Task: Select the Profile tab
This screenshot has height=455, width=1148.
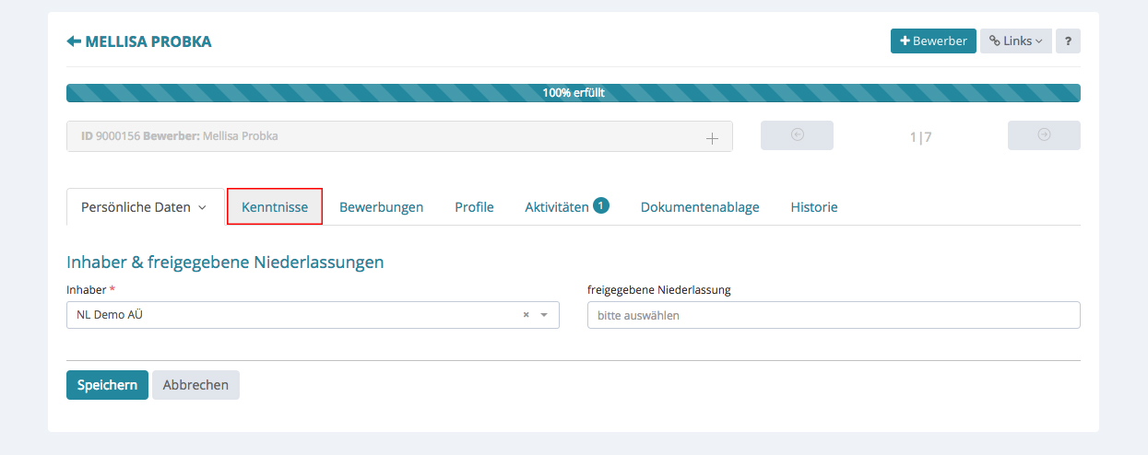Action: pyautogui.click(x=474, y=207)
